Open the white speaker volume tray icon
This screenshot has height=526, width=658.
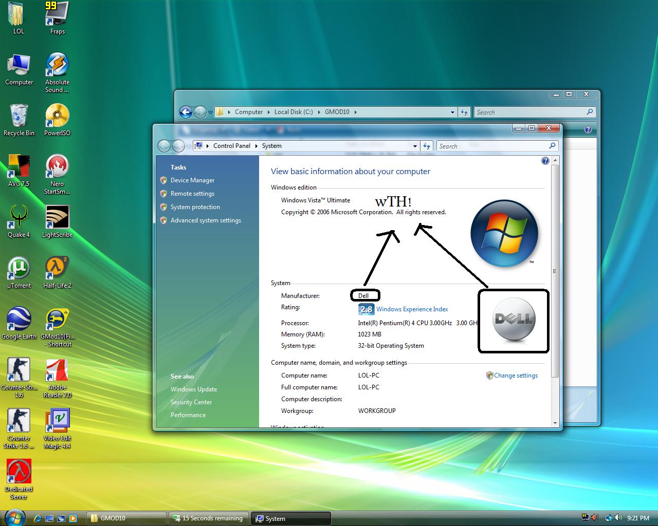pyautogui.click(x=619, y=518)
